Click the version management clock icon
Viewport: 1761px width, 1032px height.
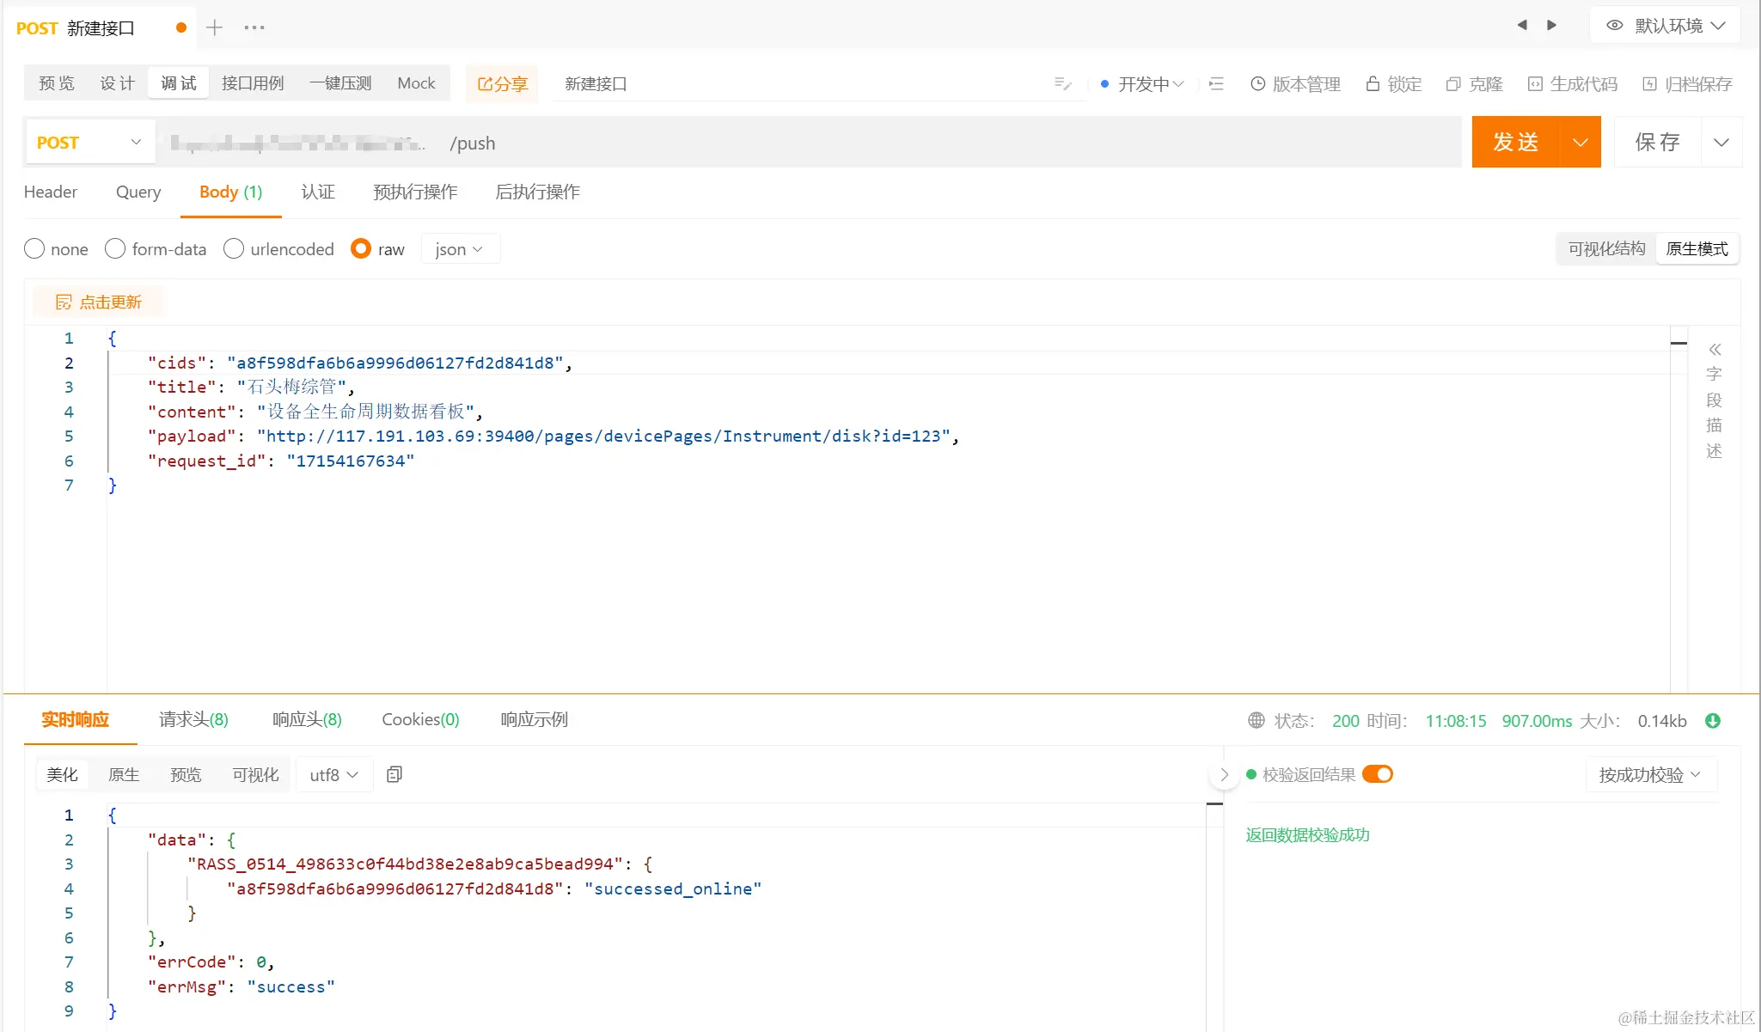[x=1257, y=84]
